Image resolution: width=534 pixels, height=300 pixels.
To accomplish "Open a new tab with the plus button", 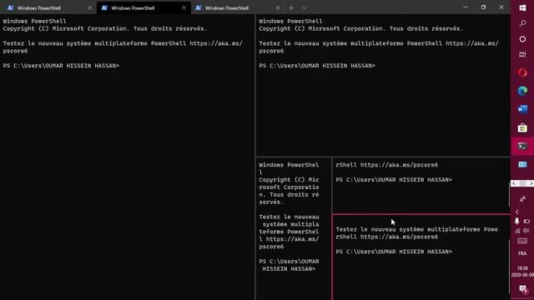I will coord(291,7).
